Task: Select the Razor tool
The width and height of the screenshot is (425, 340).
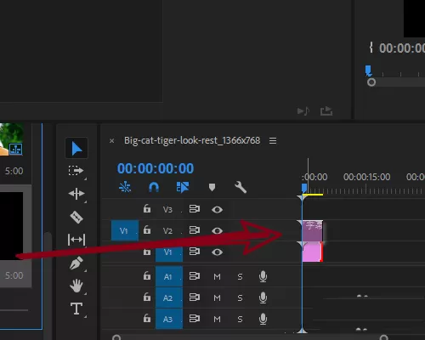Action: 76,217
